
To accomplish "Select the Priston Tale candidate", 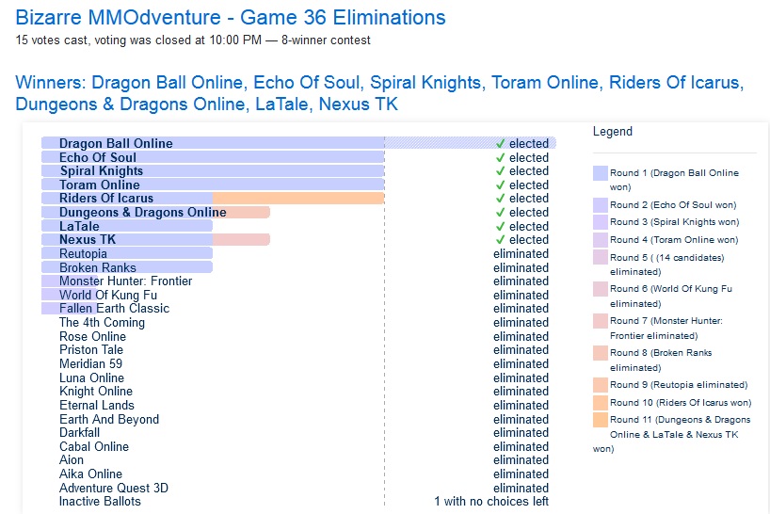I will point(91,350).
